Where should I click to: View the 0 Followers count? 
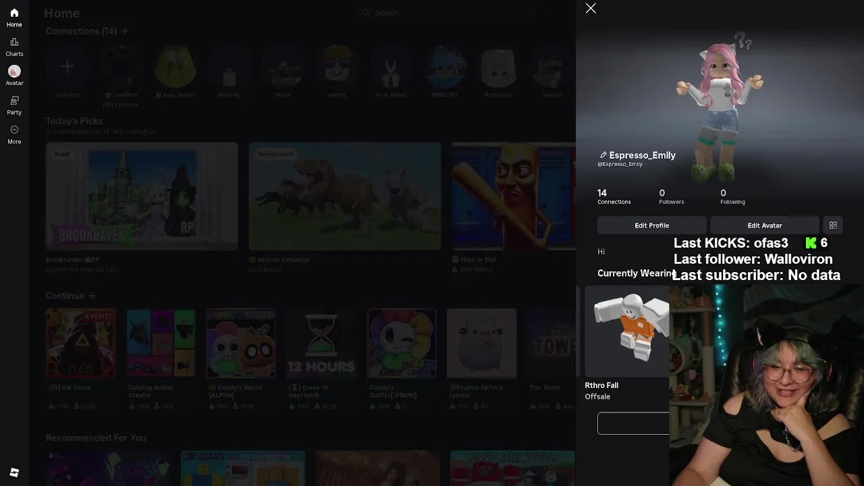click(x=671, y=197)
